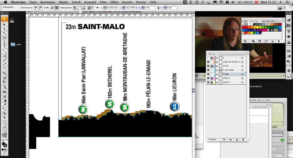Open the Fenster menu
The width and height of the screenshot is (293, 158).
[141, 2]
